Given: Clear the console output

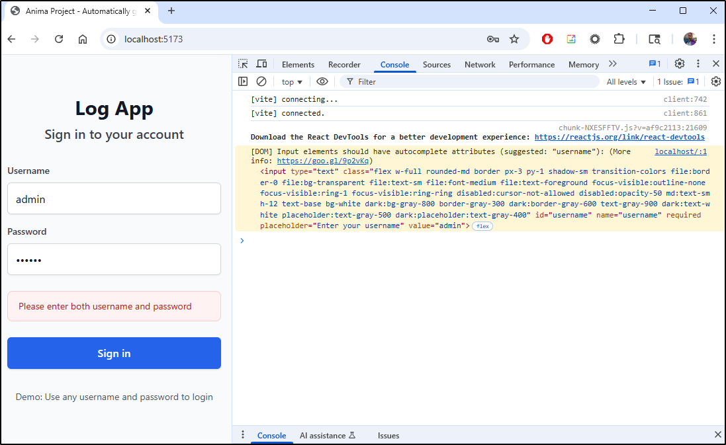Looking at the screenshot, I should pos(261,81).
